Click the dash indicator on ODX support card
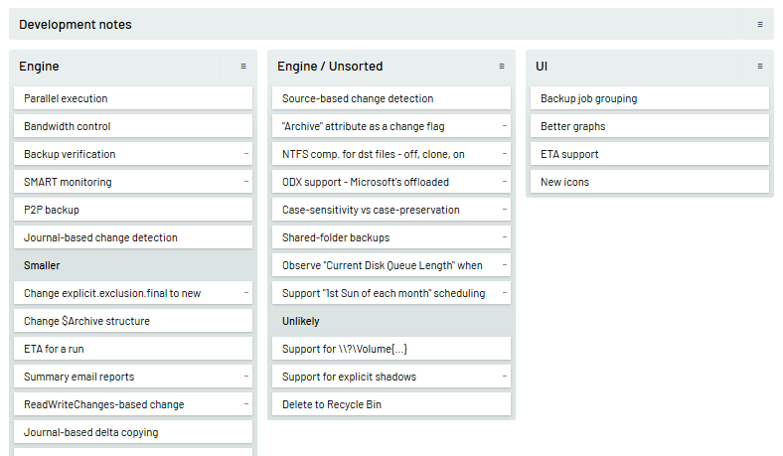 505,181
